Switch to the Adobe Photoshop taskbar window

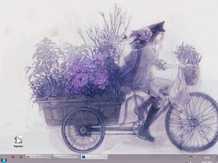click(94, 157)
